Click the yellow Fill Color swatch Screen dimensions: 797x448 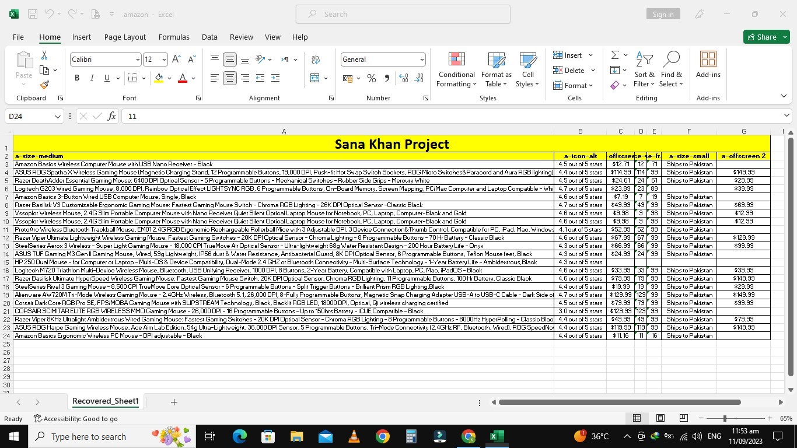[x=159, y=78]
